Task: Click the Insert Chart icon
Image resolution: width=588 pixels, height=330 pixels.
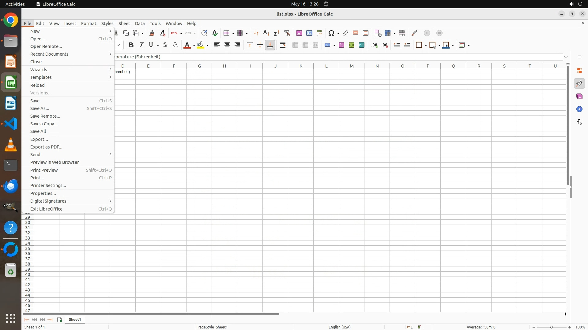Action: click(309, 33)
